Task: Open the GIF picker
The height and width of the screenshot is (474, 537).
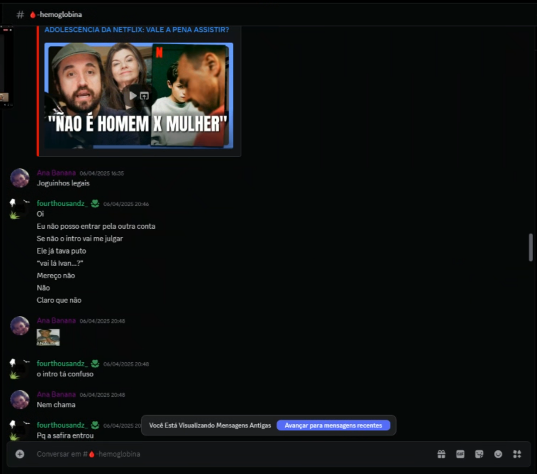Action: (460, 455)
